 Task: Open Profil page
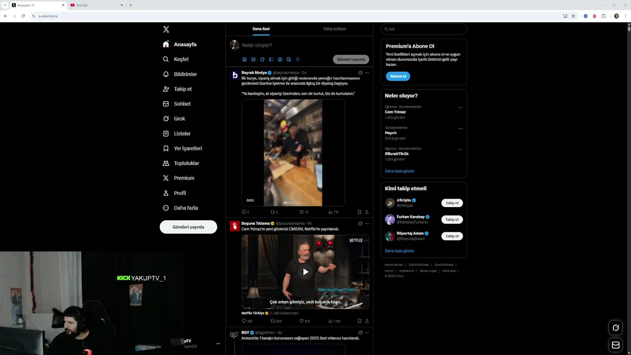(174, 193)
